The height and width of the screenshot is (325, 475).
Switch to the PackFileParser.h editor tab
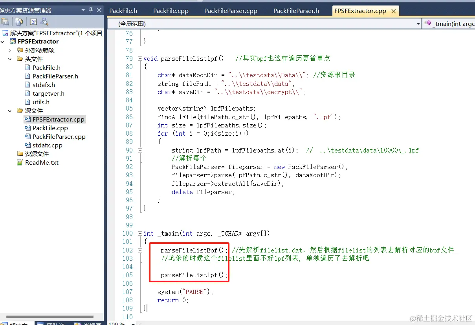pos(296,11)
